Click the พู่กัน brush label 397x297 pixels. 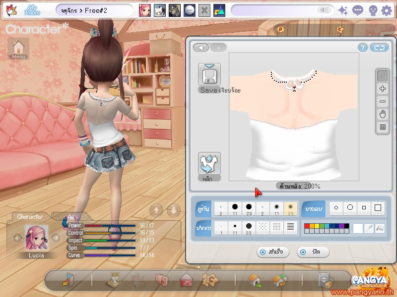coord(203,209)
